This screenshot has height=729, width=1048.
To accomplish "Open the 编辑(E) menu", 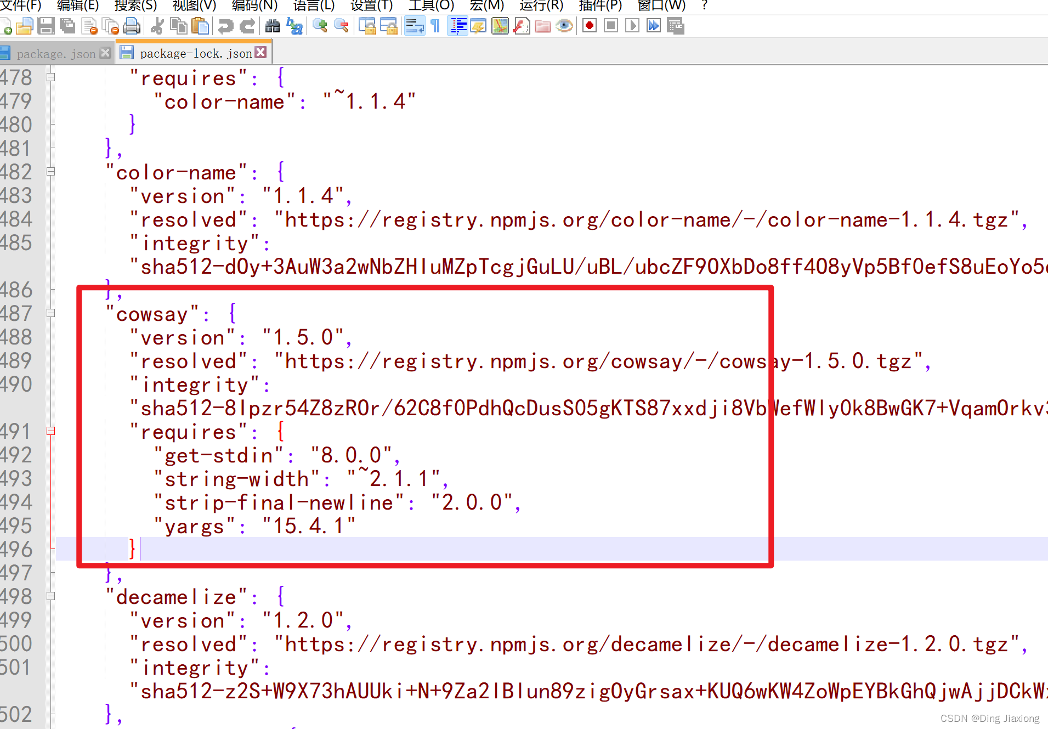I will (x=78, y=6).
